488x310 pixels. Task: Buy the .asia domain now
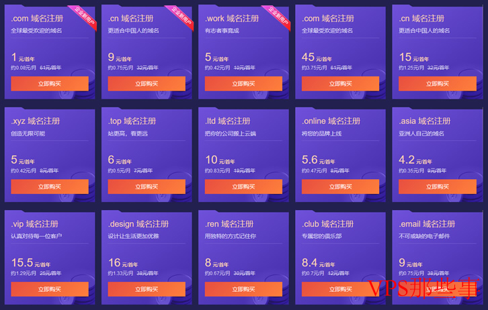(438, 187)
